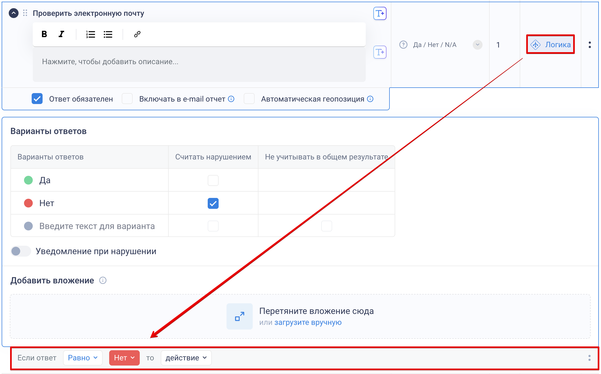601x374 pixels.
Task: Click the red color dot for Нет
Action: [28, 203]
